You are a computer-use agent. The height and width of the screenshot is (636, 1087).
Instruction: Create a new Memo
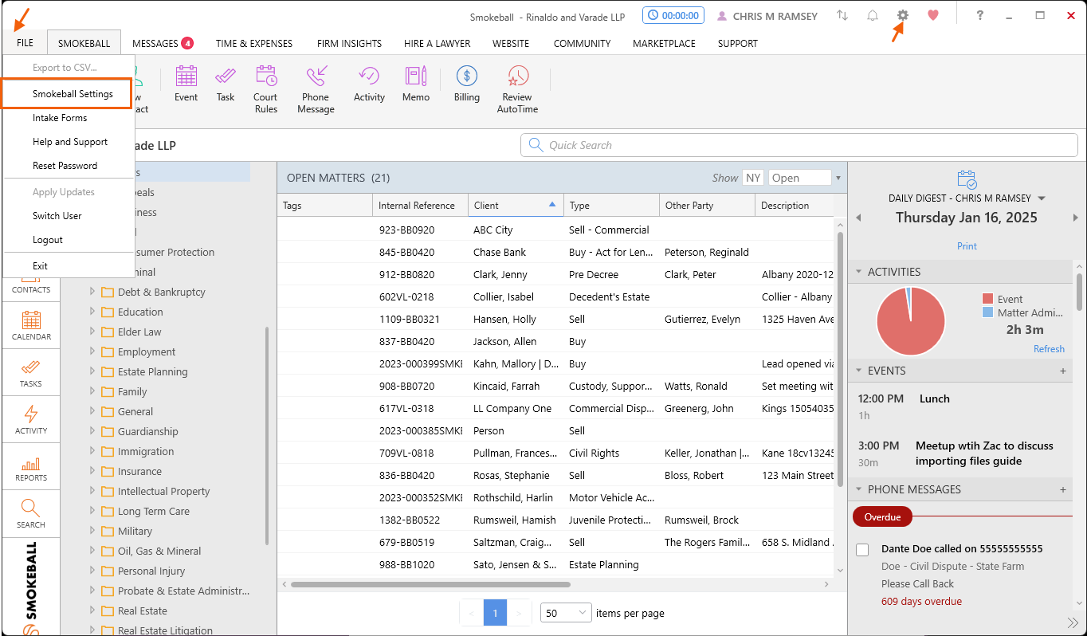415,84
